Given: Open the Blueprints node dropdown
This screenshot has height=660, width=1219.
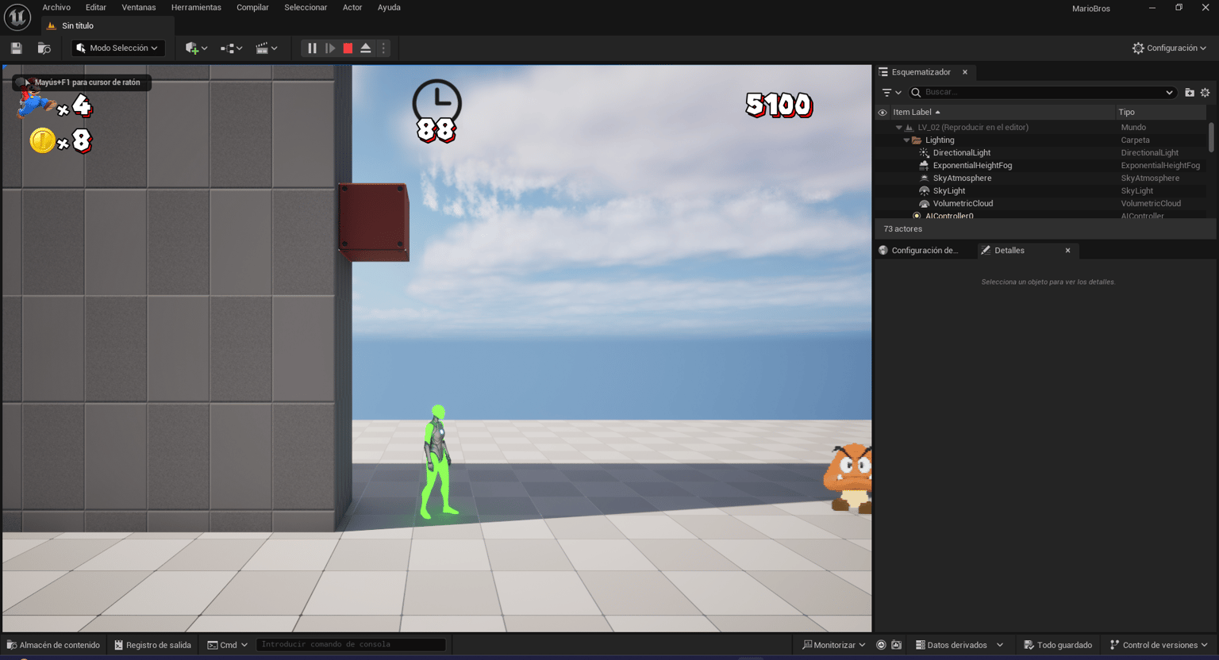Looking at the screenshot, I should (231, 48).
